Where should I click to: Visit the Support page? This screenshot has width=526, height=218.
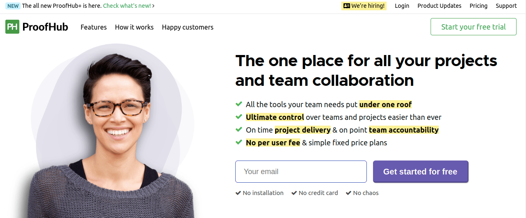(x=506, y=6)
